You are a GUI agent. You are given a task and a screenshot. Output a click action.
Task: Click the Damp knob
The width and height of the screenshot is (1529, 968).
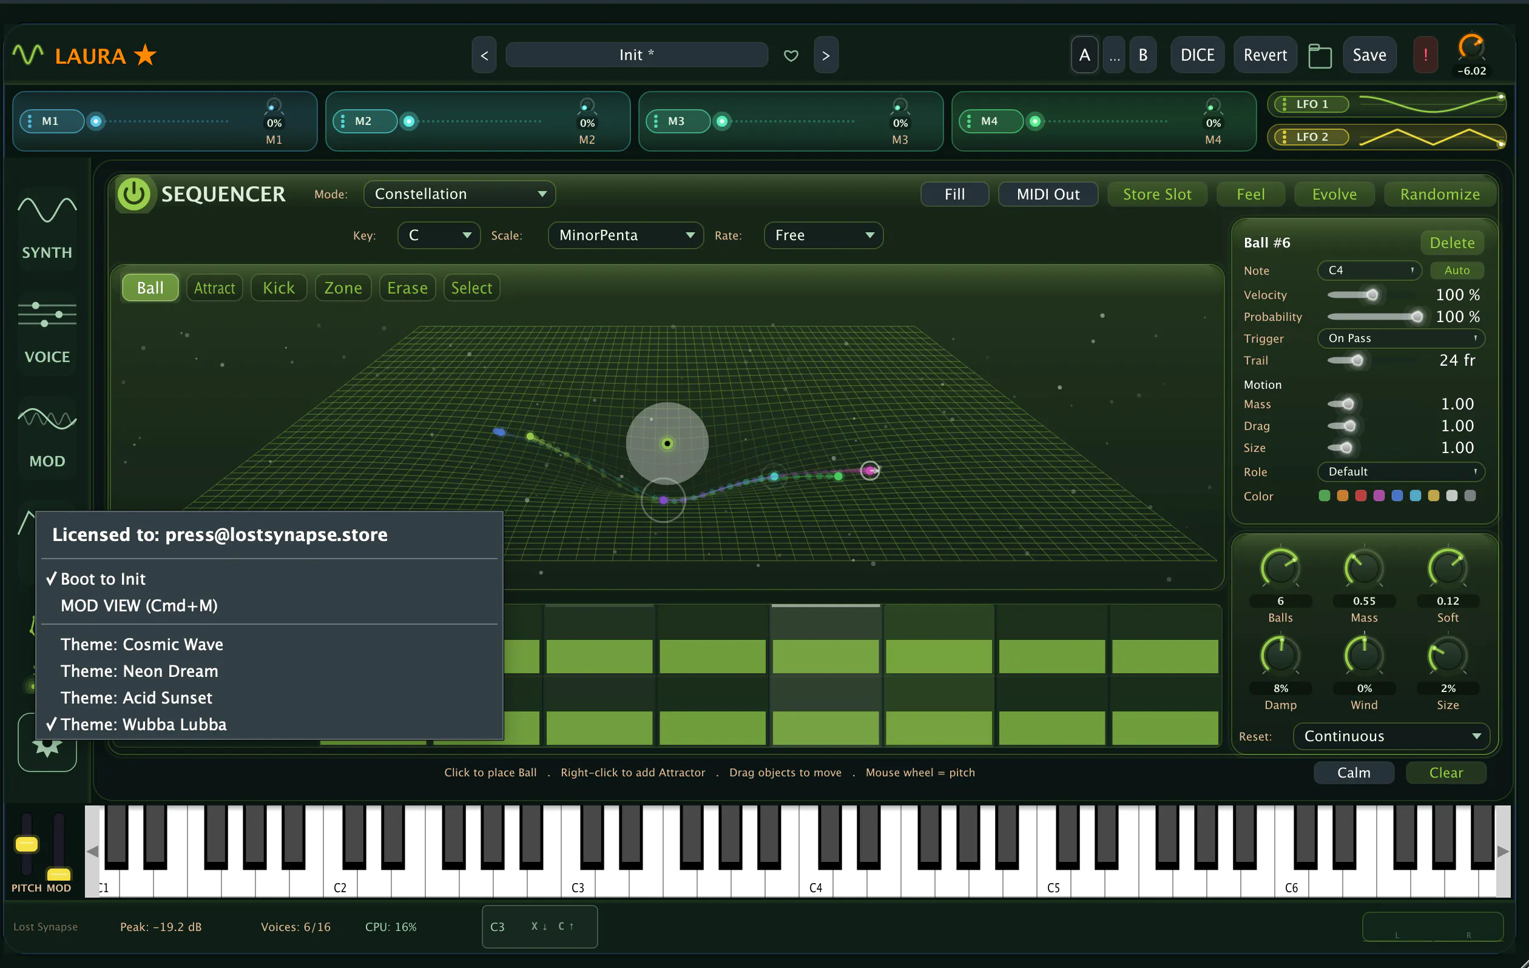click(x=1280, y=655)
